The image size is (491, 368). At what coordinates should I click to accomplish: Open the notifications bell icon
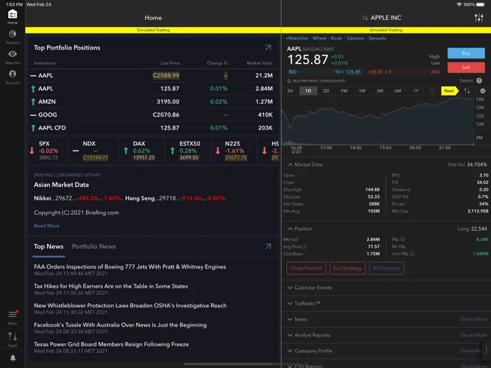click(x=12, y=358)
